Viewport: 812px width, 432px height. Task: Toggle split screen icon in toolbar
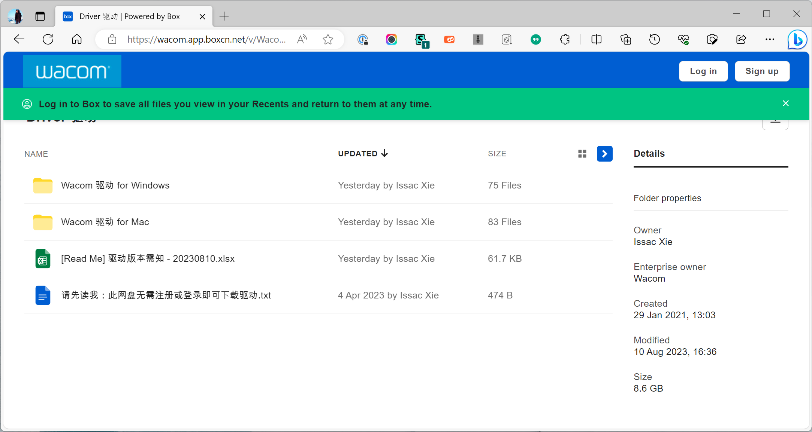pyautogui.click(x=597, y=39)
